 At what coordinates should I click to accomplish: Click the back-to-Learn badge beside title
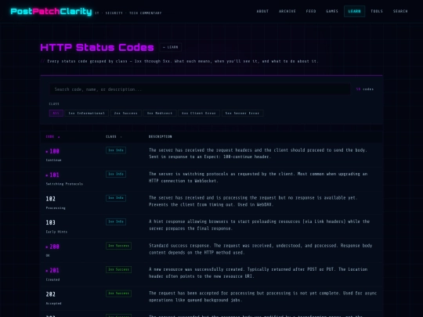pyautogui.click(x=171, y=47)
